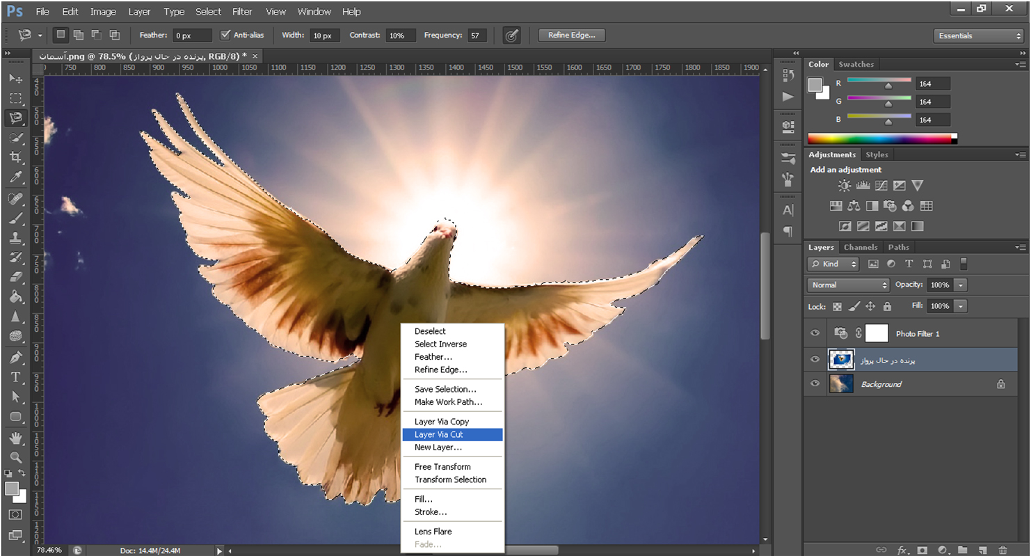Enable Intersect with selection mode

pos(115,35)
